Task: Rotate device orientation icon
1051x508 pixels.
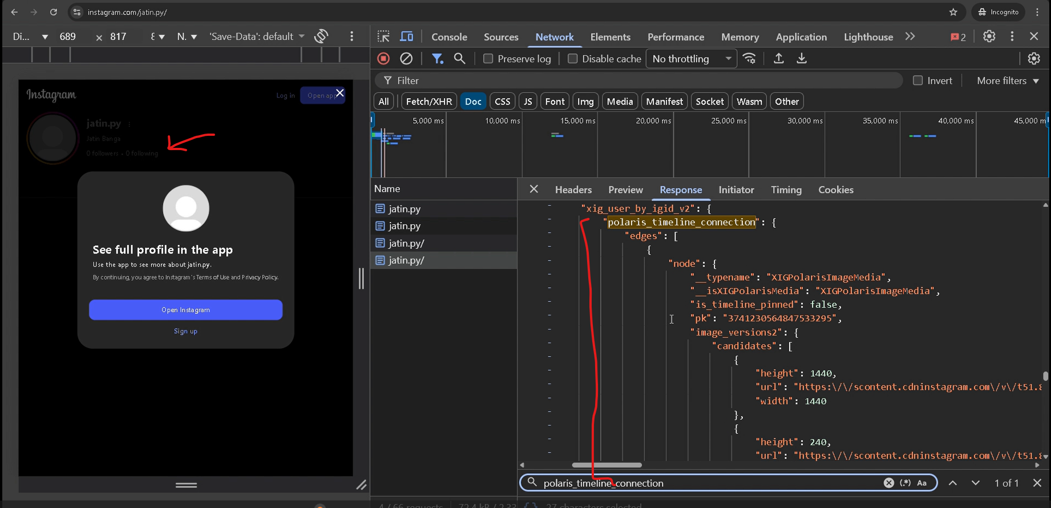Action: pos(321,37)
